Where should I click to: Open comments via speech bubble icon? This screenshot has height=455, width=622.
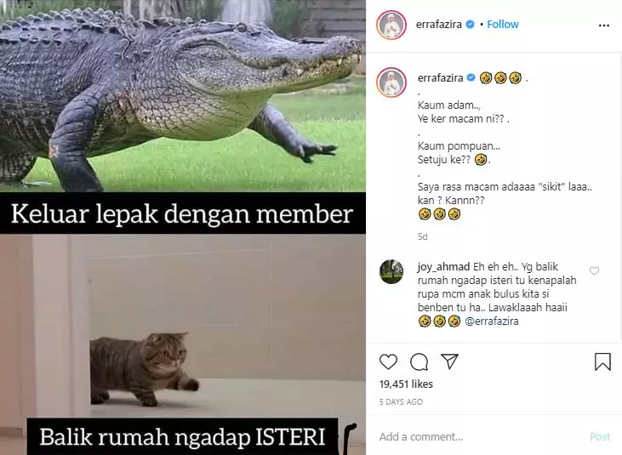(x=419, y=361)
